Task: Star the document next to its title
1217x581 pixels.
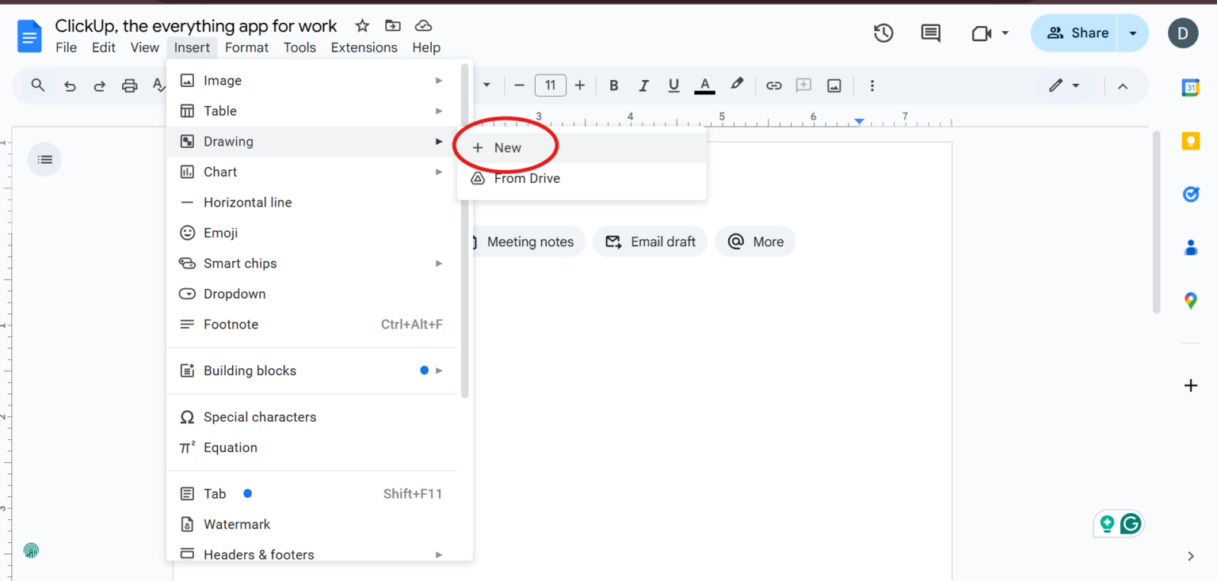Action: 361,25
